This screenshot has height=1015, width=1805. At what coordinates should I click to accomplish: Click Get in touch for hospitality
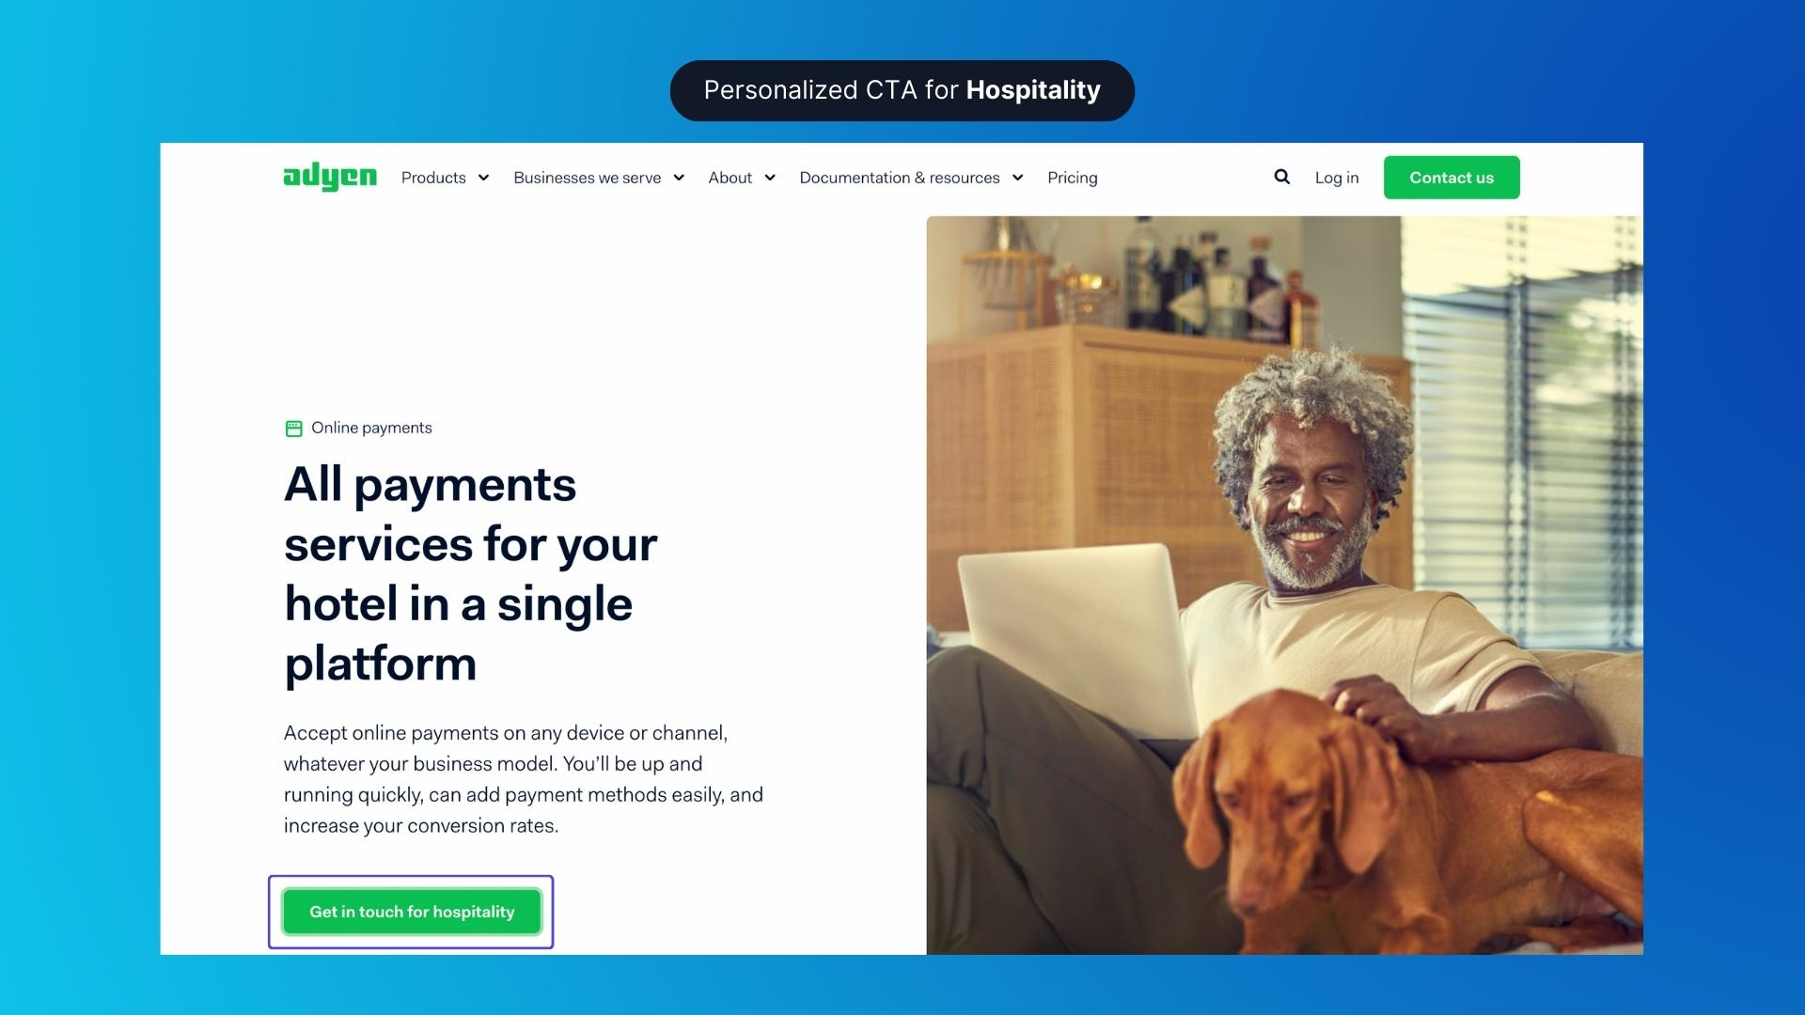tap(410, 910)
